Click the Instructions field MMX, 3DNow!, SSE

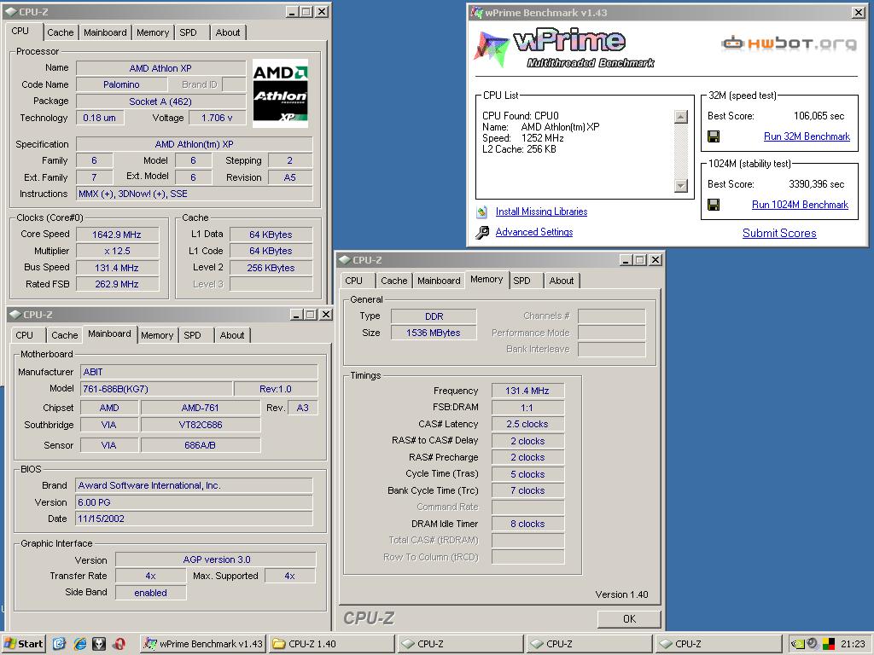coord(194,194)
